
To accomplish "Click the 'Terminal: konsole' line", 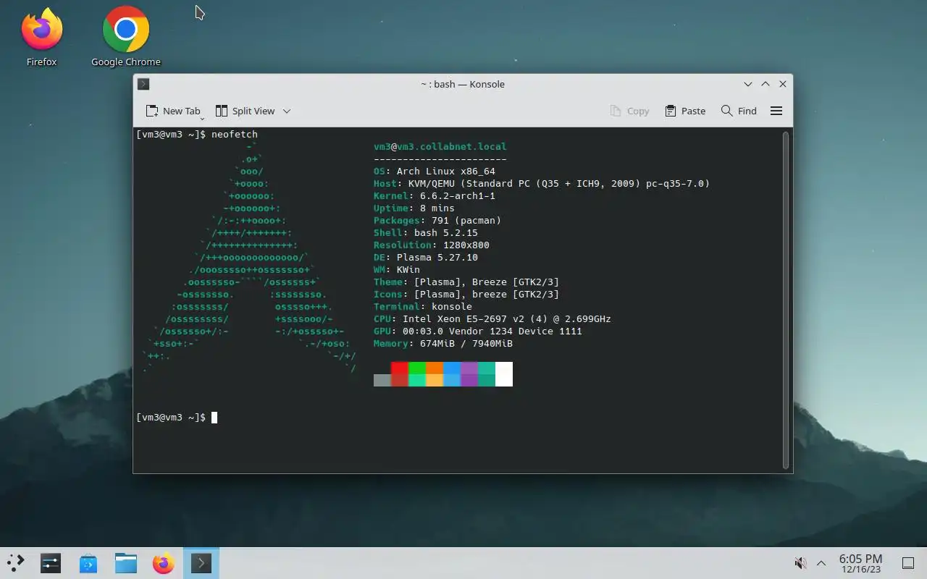I will 423,307.
